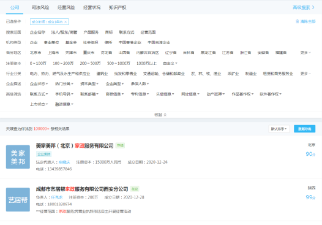The image size is (322, 225).
Task: Click the blue 数据导出 export button
Action: (304, 129)
